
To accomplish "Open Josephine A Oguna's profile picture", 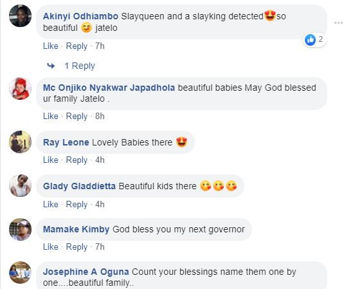I will pos(20,272).
